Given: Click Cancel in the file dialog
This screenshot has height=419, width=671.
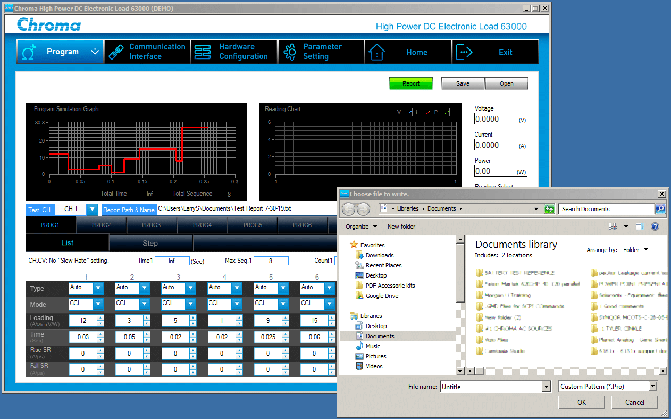Looking at the screenshot, I should [x=635, y=403].
